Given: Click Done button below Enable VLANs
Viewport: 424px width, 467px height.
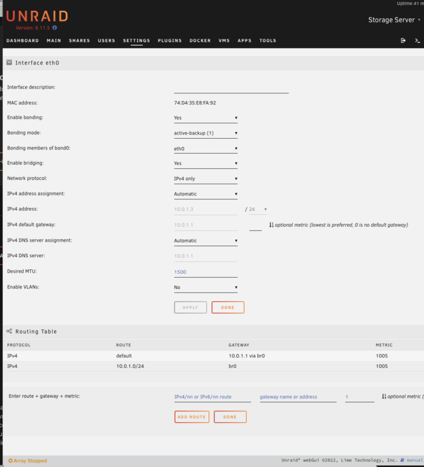Looking at the screenshot, I should point(228,308).
